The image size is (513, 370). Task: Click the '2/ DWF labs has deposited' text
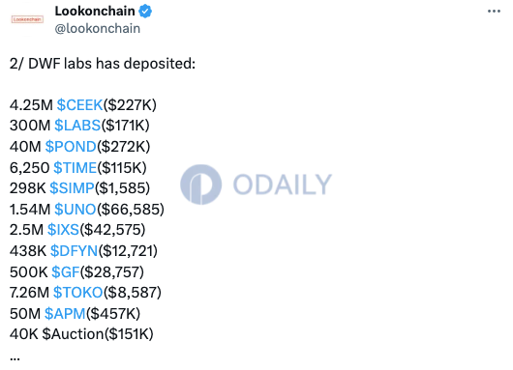point(103,64)
